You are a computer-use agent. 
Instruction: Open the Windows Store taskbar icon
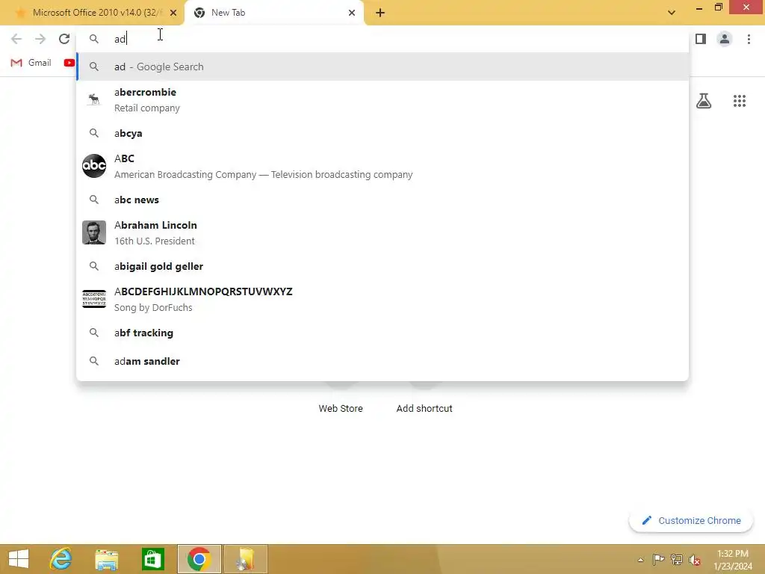[x=152, y=559]
